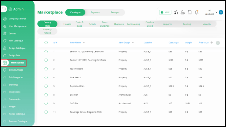Click the back arrow icon beside Admin
This screenshot has width=226, height=127.
pyautogui.click(x=4, y=9)
